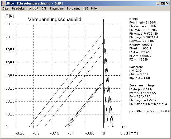Open the Hilfe menu
This screenshot has width=171, height=139.
(x=94, y=8)
